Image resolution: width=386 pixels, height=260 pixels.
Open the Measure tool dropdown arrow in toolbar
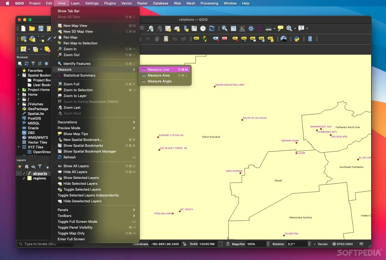274,28
